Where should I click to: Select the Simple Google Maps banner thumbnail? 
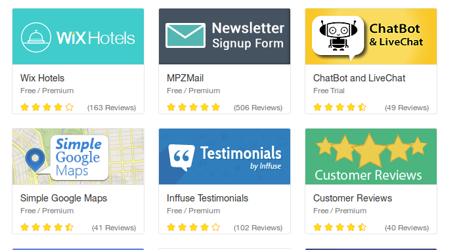[78, 157]
